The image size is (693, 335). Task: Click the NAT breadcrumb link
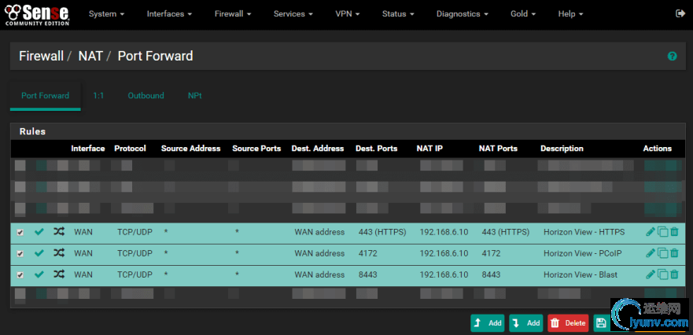[90, 56]
